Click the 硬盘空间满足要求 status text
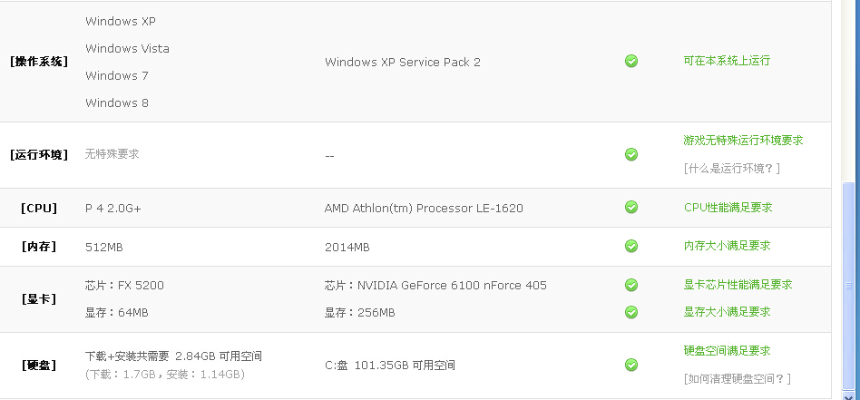 click(x=727, y=351)
